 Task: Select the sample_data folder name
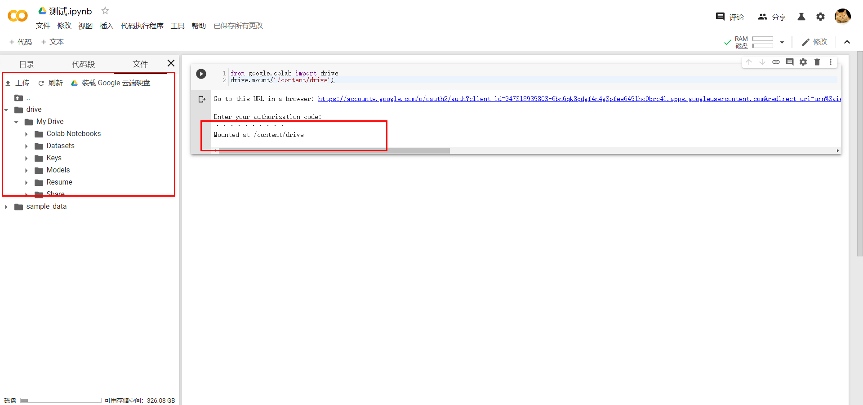pyautogui.click(x=46, y=207)
